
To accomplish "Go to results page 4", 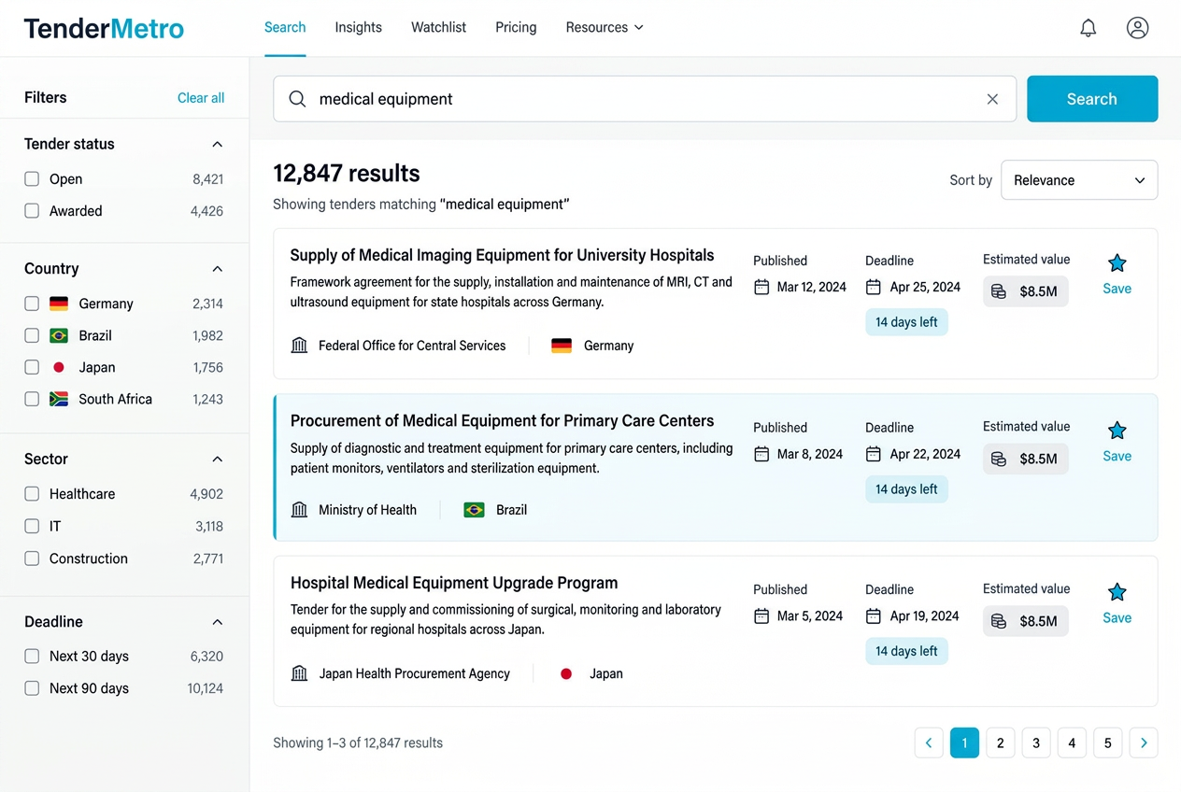I will pos(1072,742).
